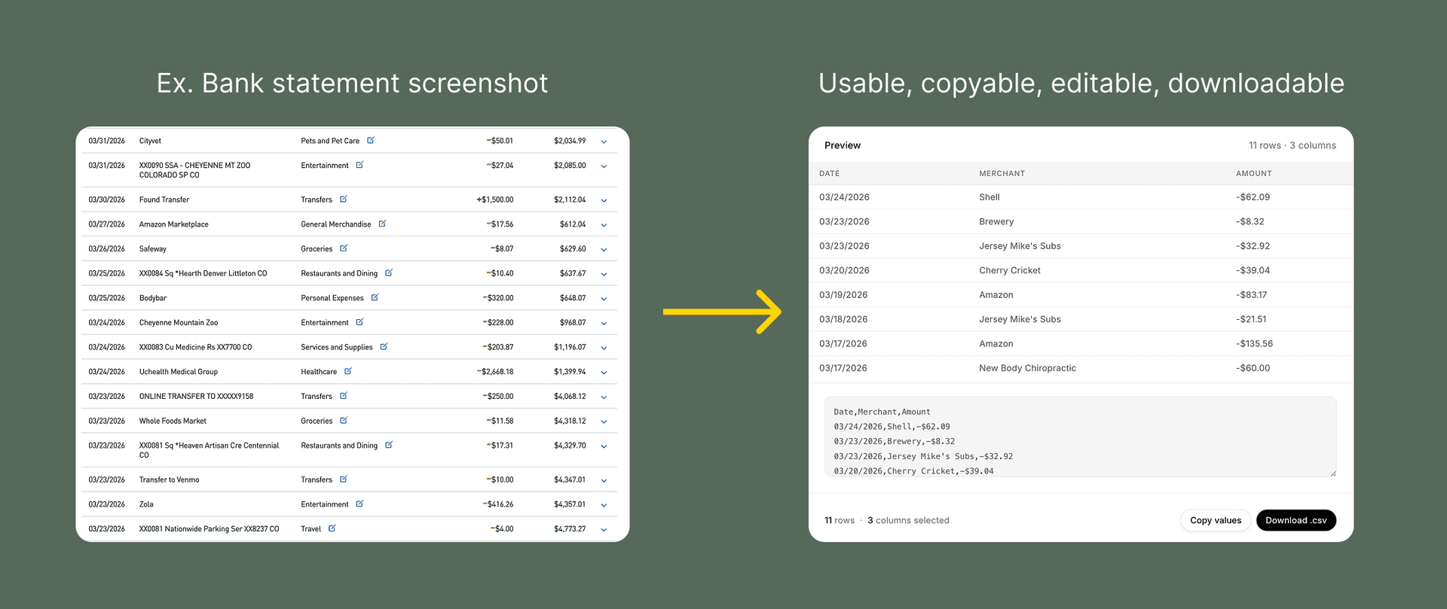Click the Copy values button
The image size is (1447, 609).
pos(1216,520)
